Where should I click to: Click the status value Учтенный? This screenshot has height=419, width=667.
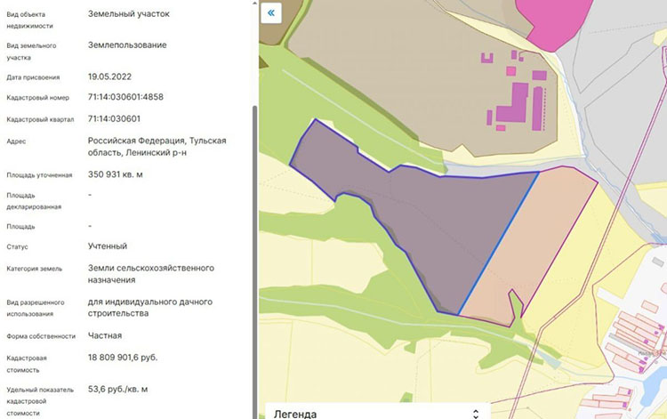click(108, 246)
